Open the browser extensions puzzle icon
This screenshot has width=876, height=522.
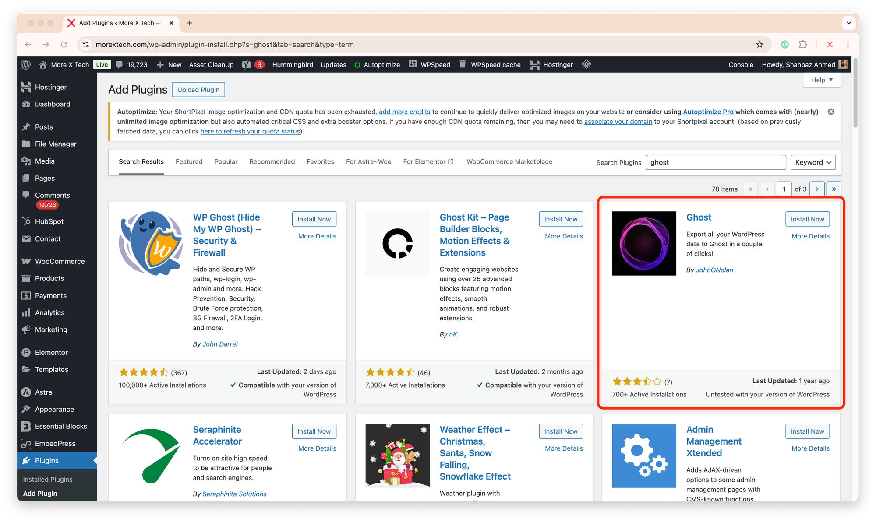(x=803, y=45)
